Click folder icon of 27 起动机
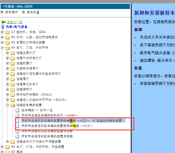 7,32
